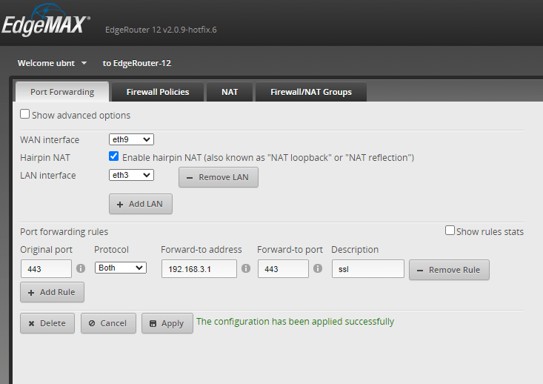
Task: Cancel the configuration changes
Action: tap(108, 323)
